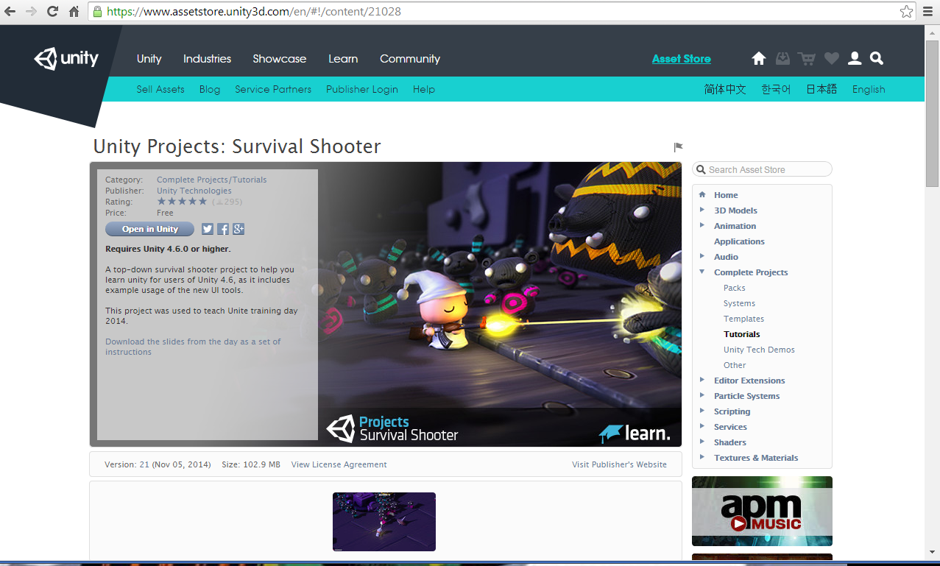Click the Unity logo
This screenshot has width=940, height=566.
pyautogui.click(x=66, y=59)
